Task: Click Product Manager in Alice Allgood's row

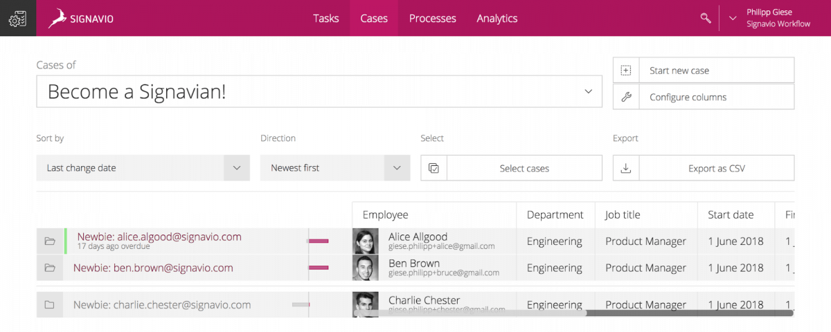Action: tap(646, 241)
